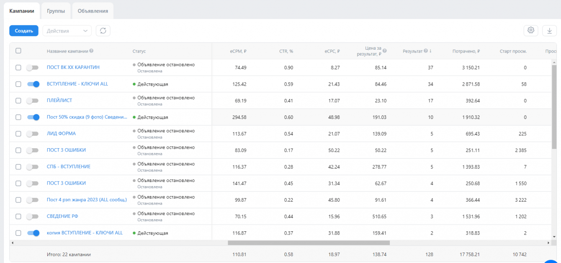Click help icon beside Цена за результат

pyautogui.click(x=384, y=51)
